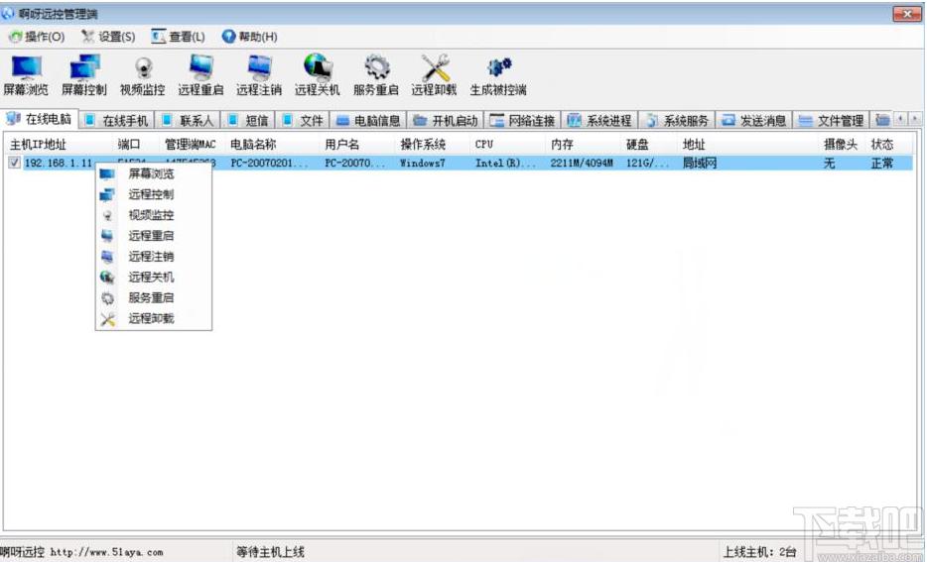Screen dimensions: 927x562
Task: Click 远程卸载 tools icon in toolbar
Action: (434, 75)
